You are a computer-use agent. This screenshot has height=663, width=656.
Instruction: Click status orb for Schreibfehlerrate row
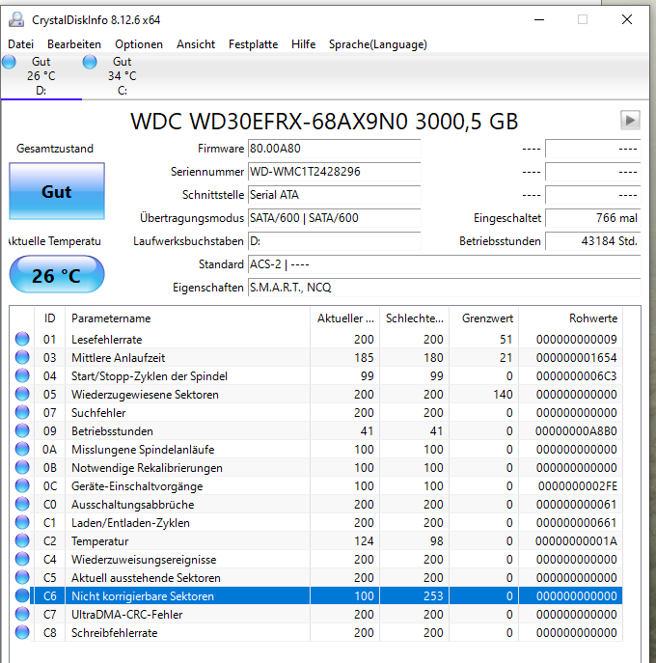(22, 632)
